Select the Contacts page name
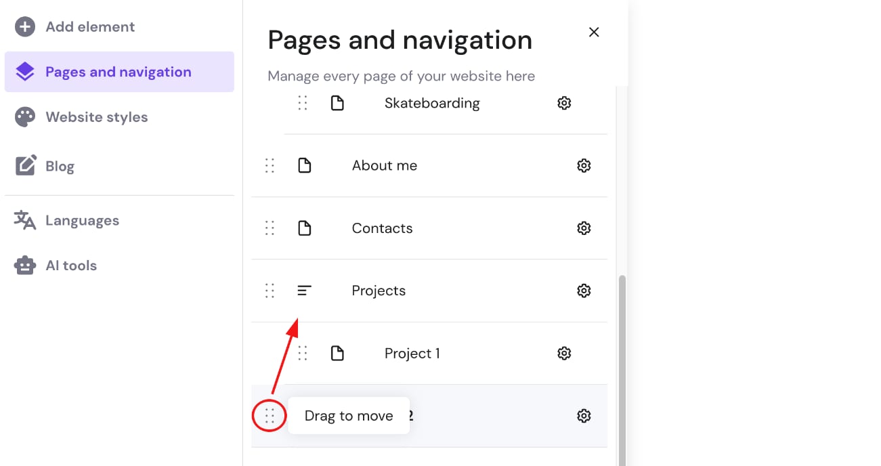 382,228
